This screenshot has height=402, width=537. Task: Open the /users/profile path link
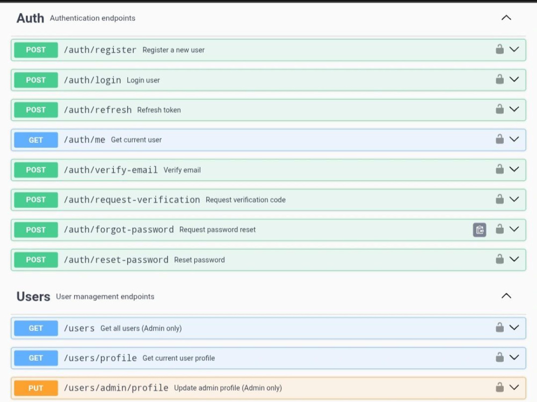100,358
